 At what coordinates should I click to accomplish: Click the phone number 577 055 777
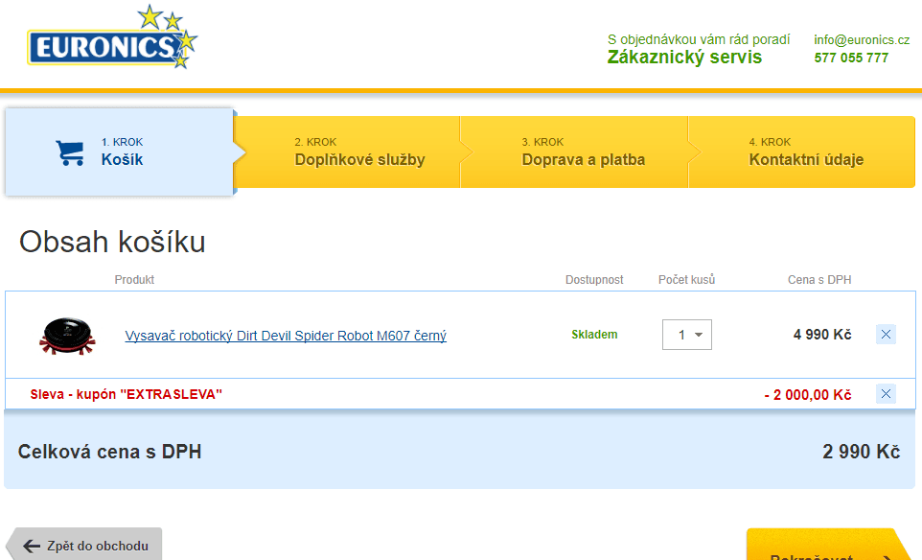(x=851, y=58)
